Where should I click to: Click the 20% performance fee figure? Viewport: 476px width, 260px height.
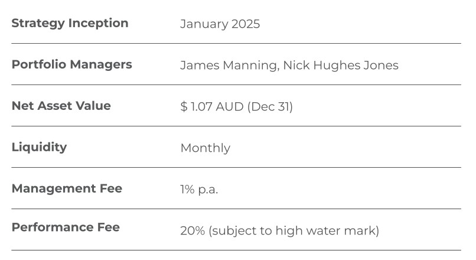tap(192, 230)
